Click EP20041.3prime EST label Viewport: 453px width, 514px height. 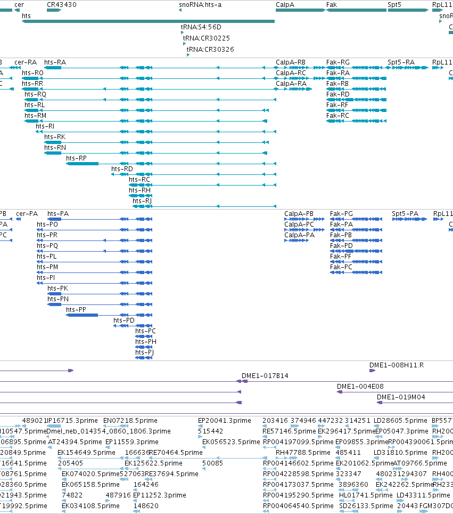pos(225,421)
